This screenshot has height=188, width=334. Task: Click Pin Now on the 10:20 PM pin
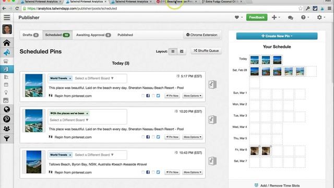pos(172,137)
